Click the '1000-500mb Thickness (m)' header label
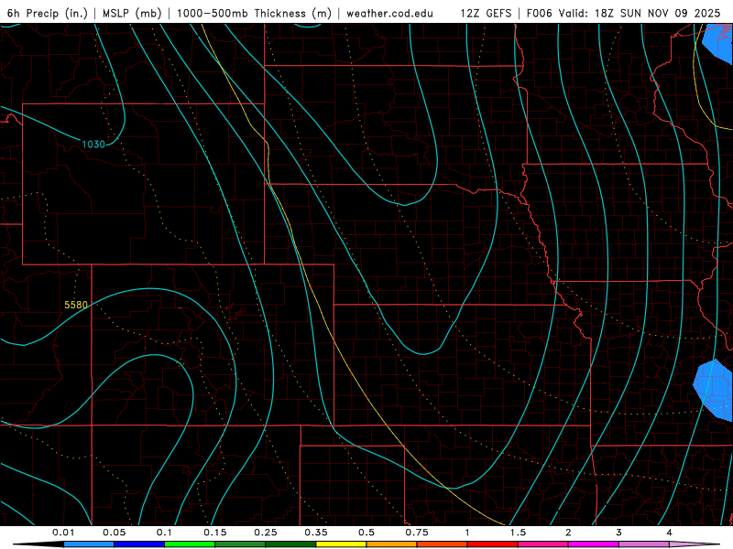The height and width of the screenshot is (549, 733). coord(254,13)
